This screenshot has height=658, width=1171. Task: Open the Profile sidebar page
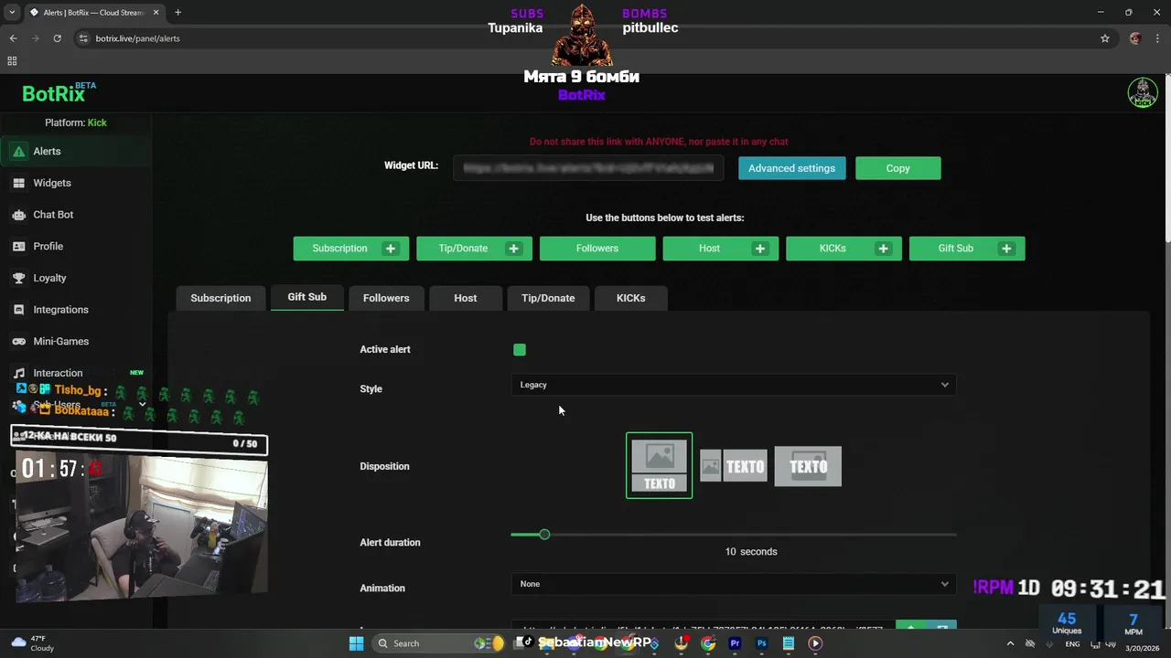pos(76,246)
